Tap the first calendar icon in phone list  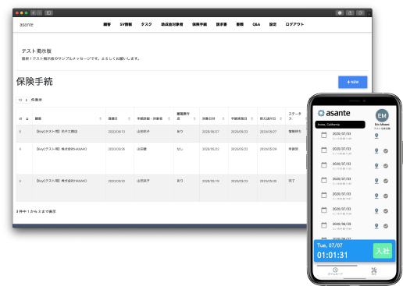click(x=324, y=135)
